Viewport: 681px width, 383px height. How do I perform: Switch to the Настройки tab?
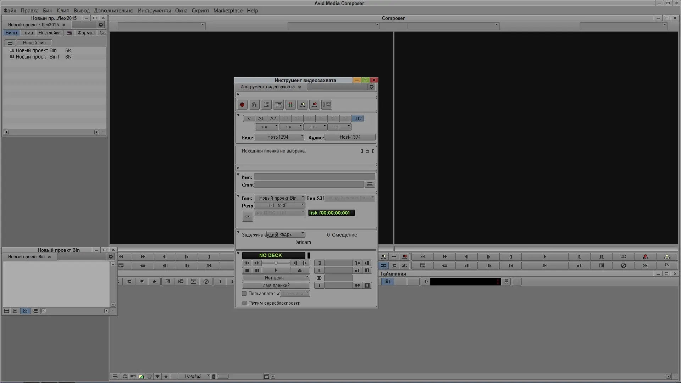(49, 33)
